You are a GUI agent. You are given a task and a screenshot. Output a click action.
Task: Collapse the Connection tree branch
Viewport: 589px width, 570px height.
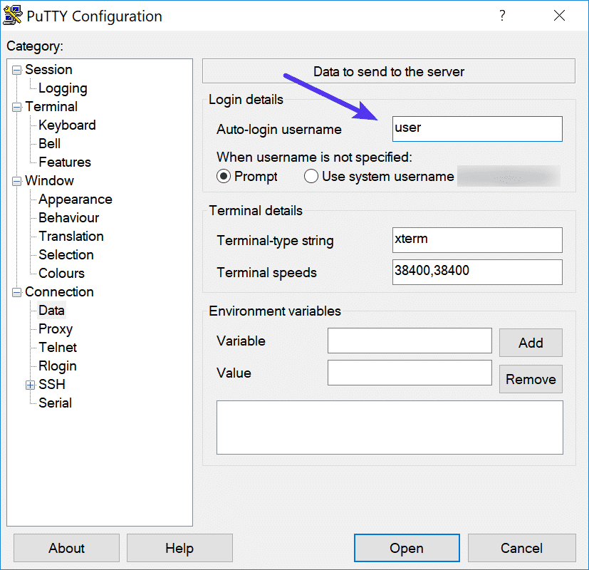click(16, 291)
